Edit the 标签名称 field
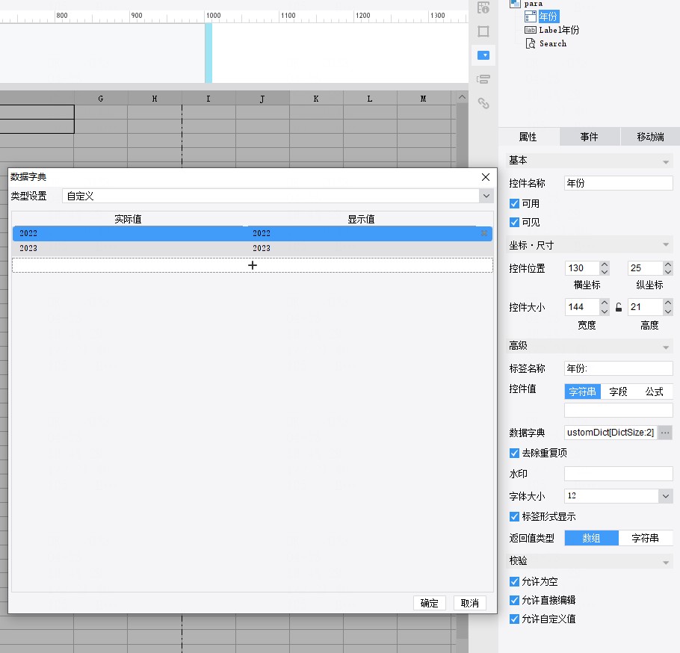 click(x=619, y=368)
